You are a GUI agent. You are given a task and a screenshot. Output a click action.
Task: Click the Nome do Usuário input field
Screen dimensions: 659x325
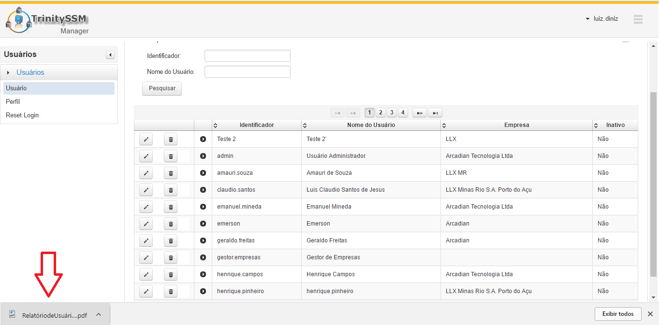247,72
